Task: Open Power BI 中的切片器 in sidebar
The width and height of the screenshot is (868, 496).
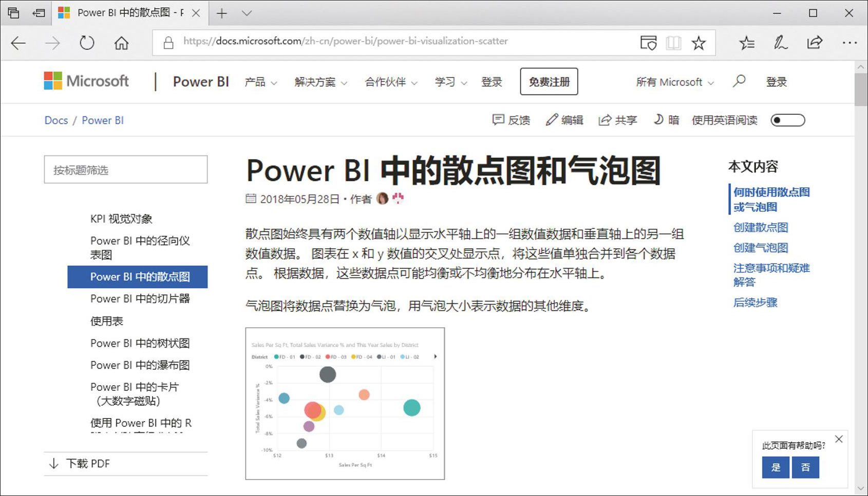Action: click(x=140, y=299)
